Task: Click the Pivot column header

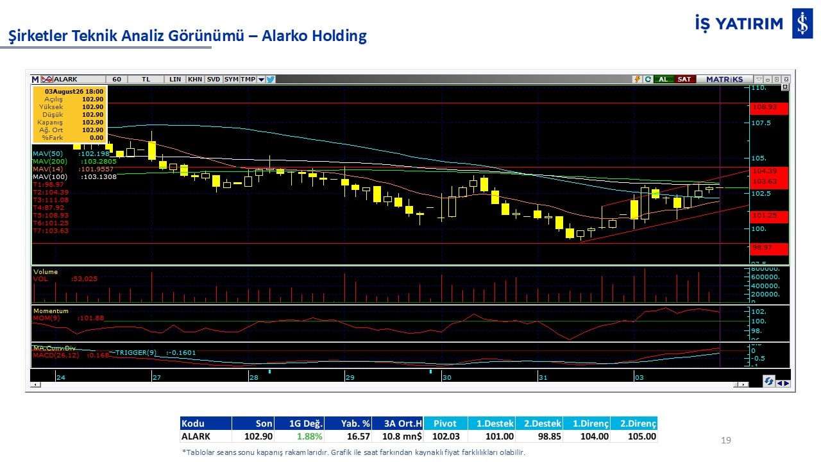Action: pyautogui.click(x=445, y=424)
